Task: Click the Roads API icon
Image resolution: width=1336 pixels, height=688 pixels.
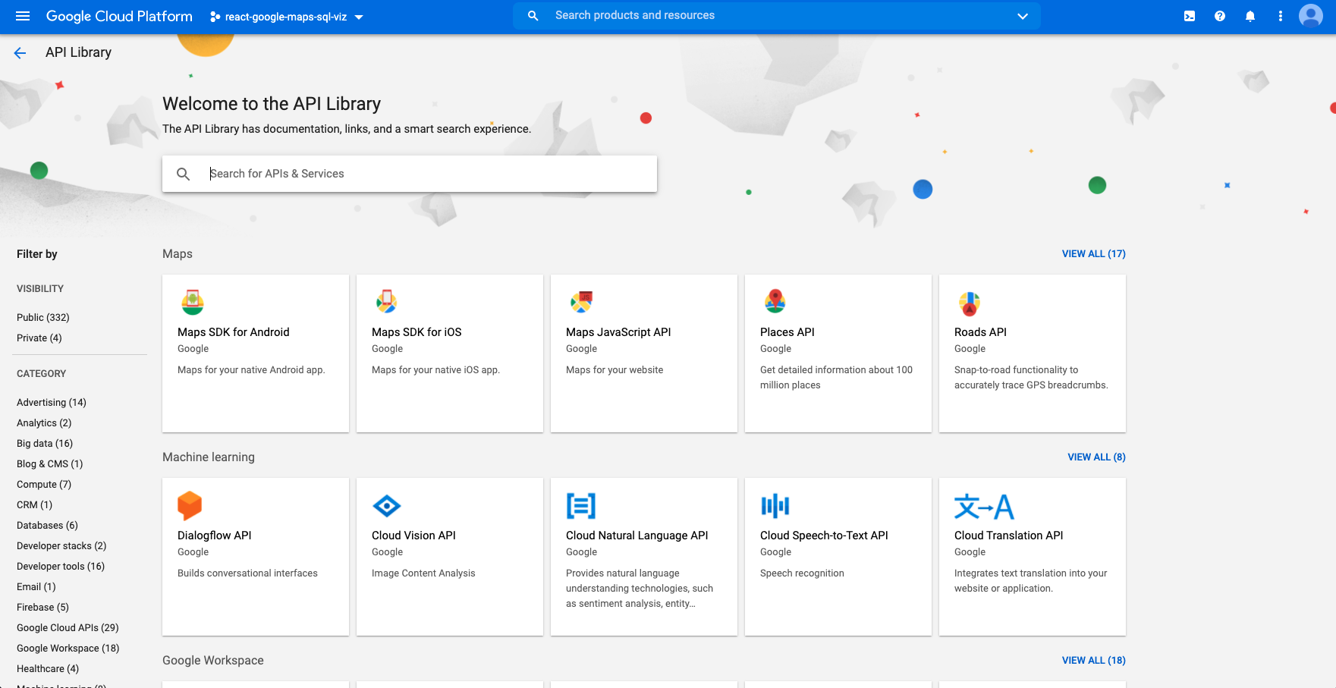Action: click(970, 303)
